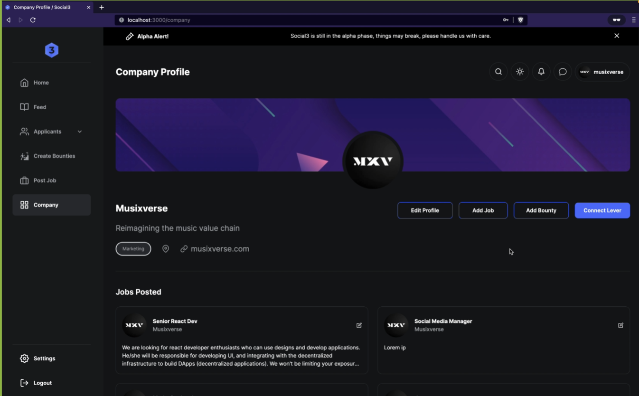Dismiss the Alpha Alert banner

click(617, 36)
